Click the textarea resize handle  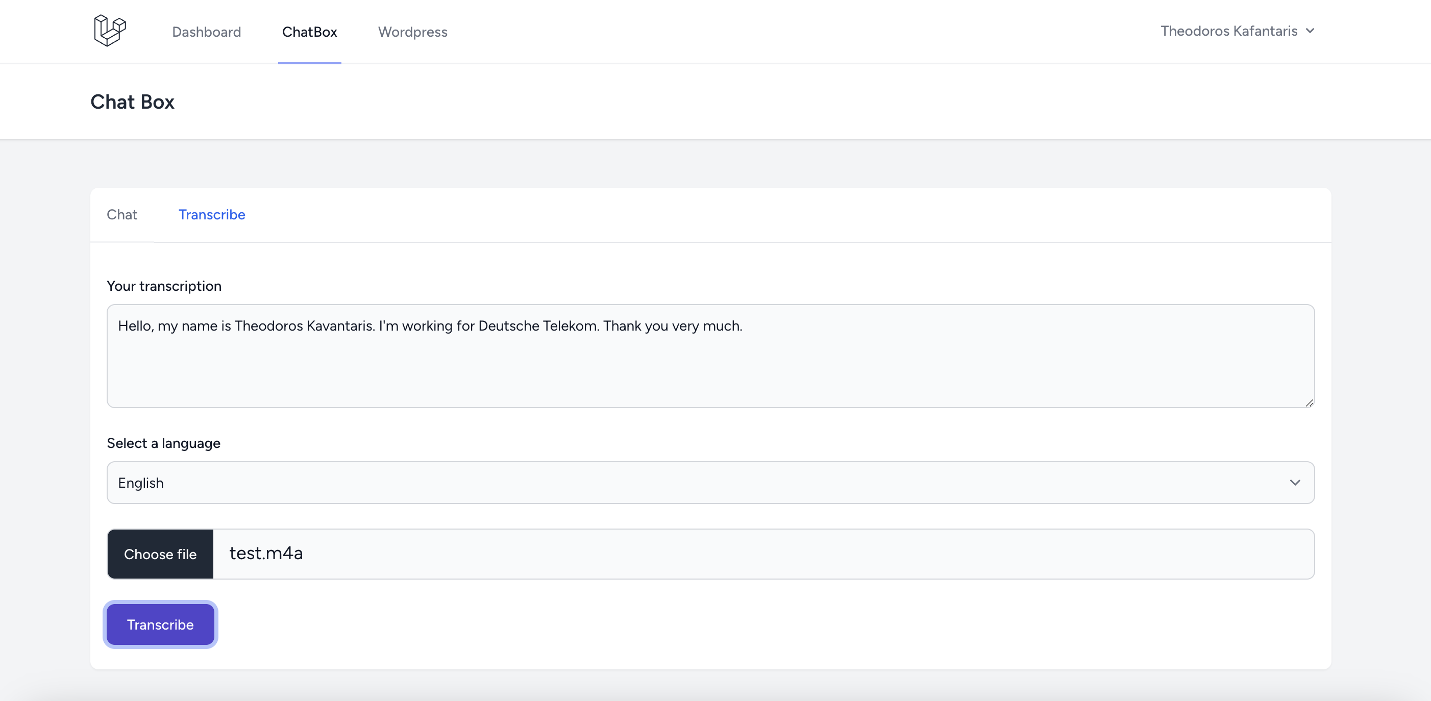click(1310, 403)
